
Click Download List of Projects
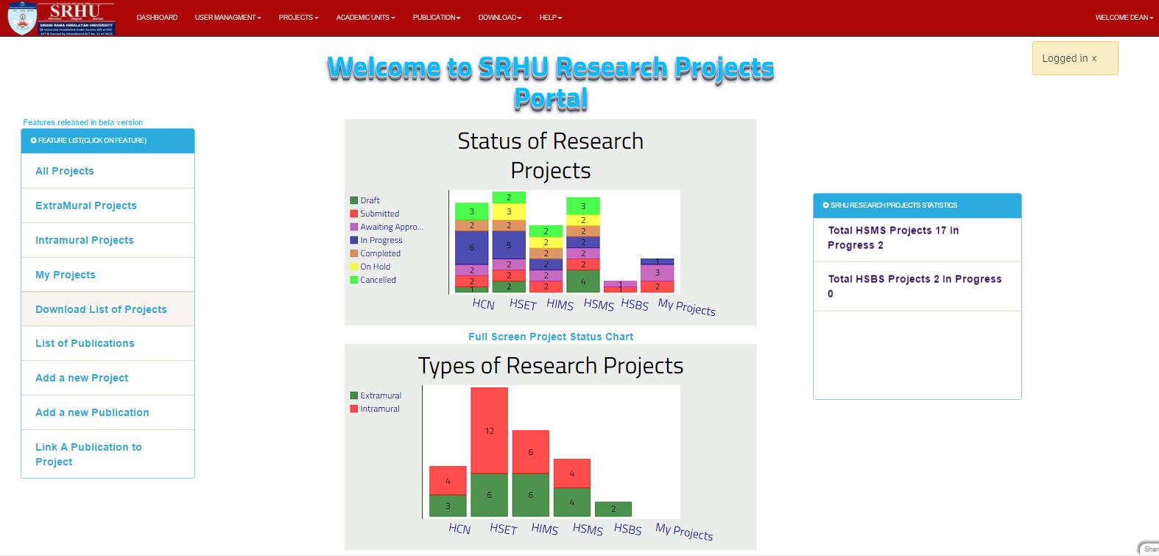click(x=108, y=309)
